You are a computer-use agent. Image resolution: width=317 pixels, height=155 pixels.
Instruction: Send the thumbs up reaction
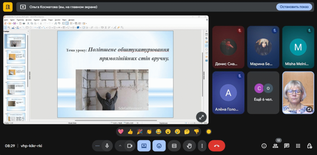pos(130,132)
